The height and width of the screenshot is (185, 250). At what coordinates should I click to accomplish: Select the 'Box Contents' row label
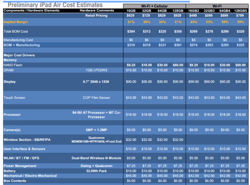tap(15, 181)
